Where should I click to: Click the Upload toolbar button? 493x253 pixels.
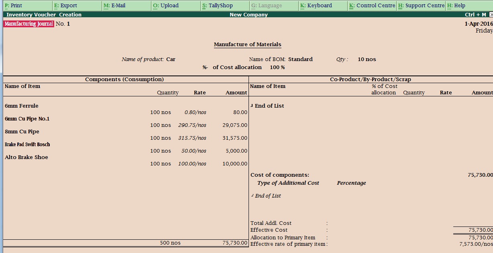point(165,6)
